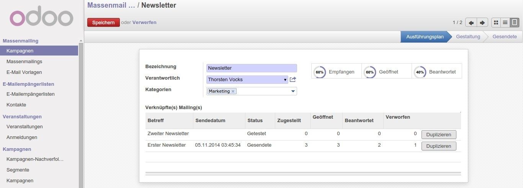
Task: Discard changes via Verwerfen link
Action: 144,23
